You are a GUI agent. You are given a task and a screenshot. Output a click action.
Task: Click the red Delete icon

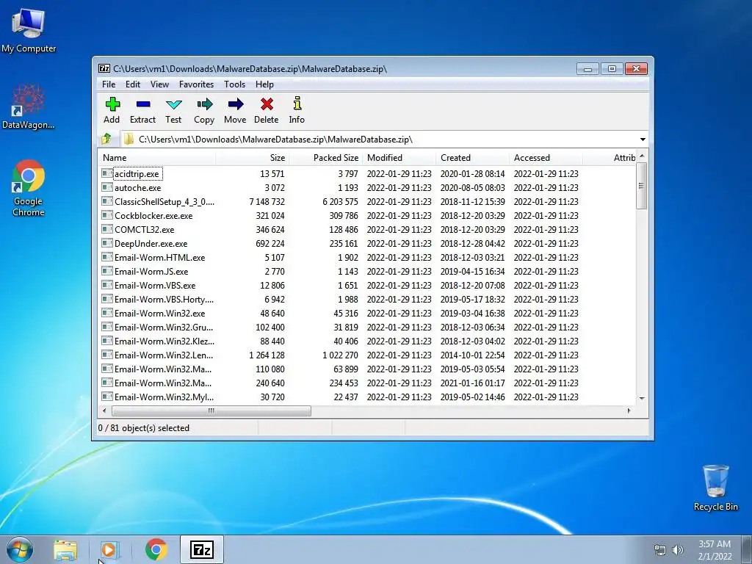click(267, 104)
